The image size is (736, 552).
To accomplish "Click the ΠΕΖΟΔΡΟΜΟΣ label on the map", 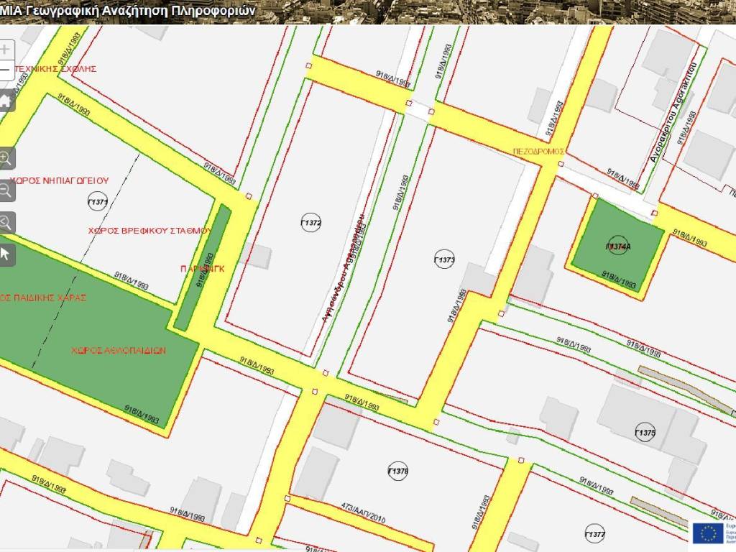I will [539, 152].
